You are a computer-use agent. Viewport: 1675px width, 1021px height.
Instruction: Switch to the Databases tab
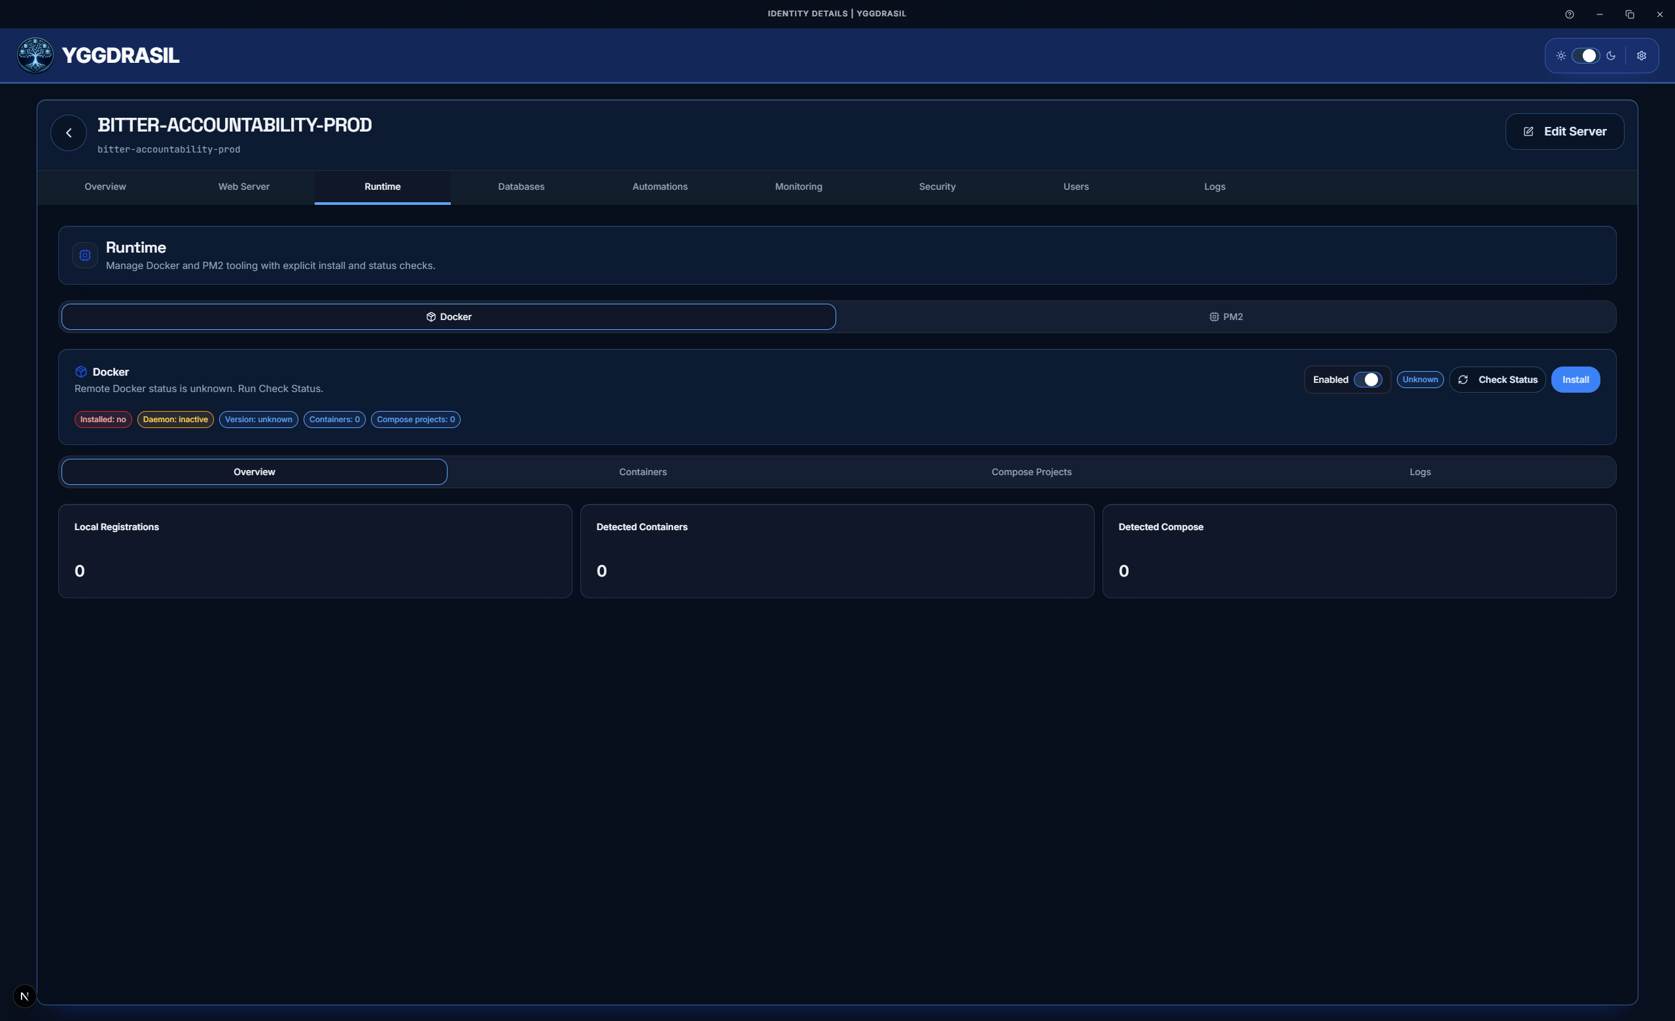click(x=520, y=187)
